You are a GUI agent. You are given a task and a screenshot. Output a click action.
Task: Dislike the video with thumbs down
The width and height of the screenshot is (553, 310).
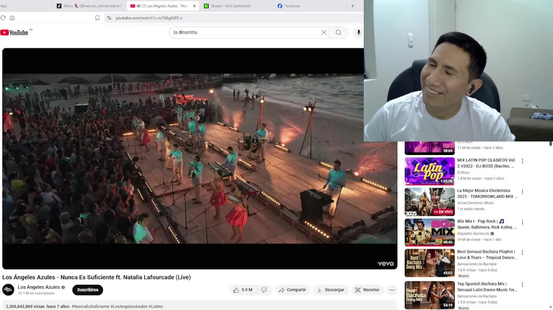click(x=264, y=290)
